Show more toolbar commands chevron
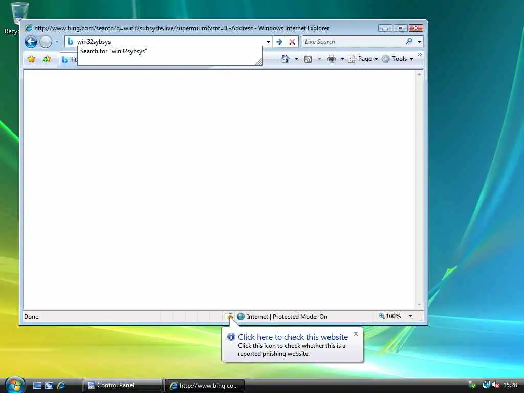 coord(420,54)
